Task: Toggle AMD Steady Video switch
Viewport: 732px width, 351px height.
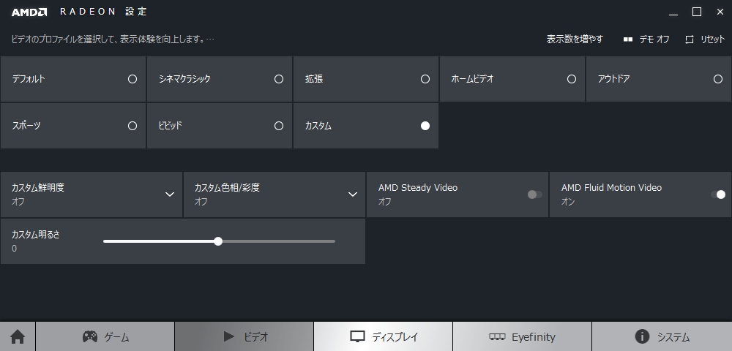Action: (535, 195)
